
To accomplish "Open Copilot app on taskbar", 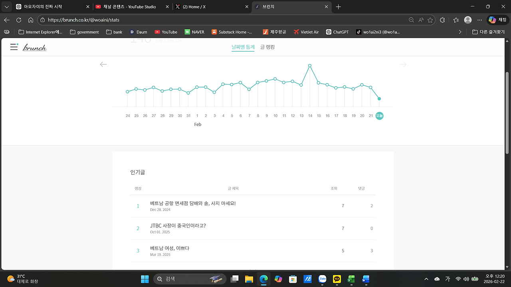I will tap(278, 279).
